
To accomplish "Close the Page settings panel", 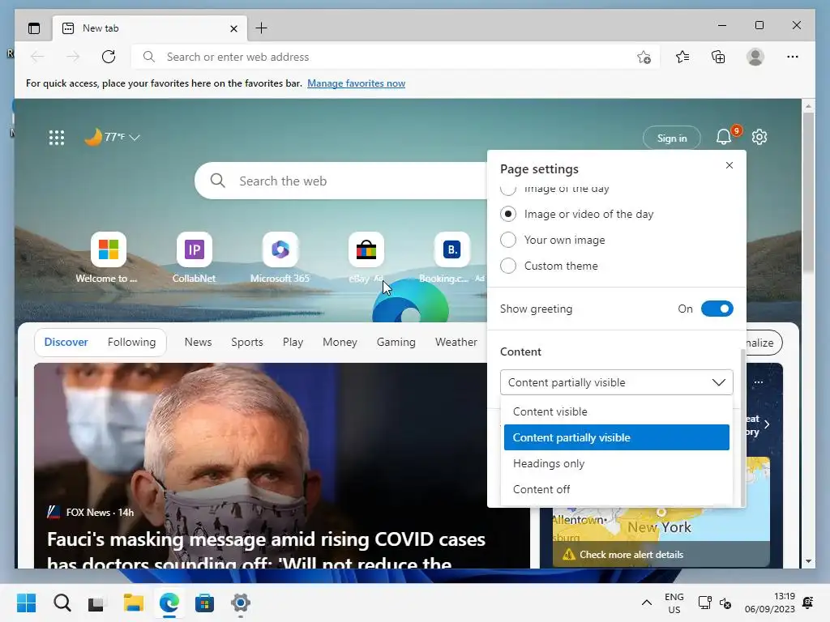I will pos(729,165).
